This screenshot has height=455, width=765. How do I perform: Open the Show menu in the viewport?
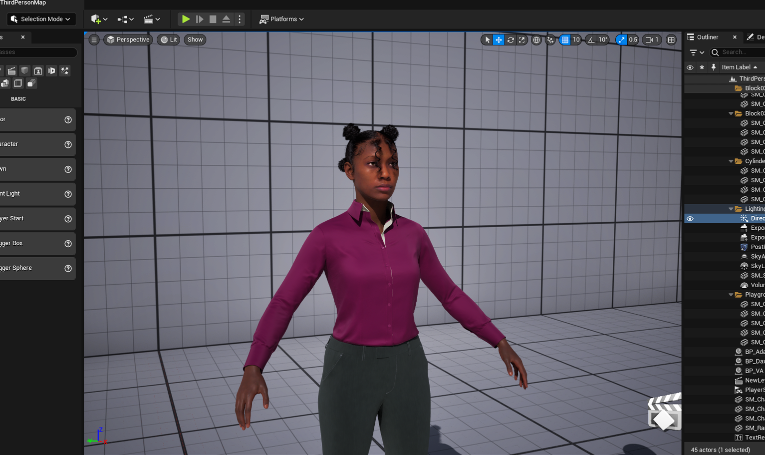195,39
